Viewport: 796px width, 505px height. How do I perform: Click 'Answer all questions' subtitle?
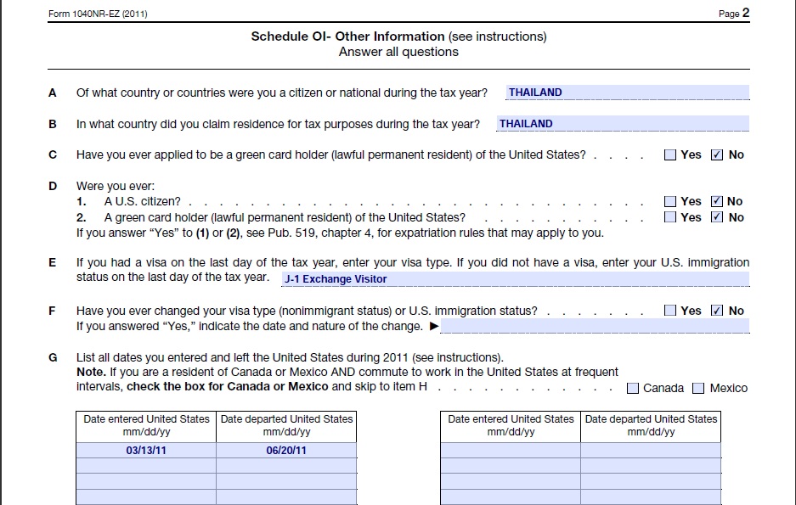pos(398,52)
